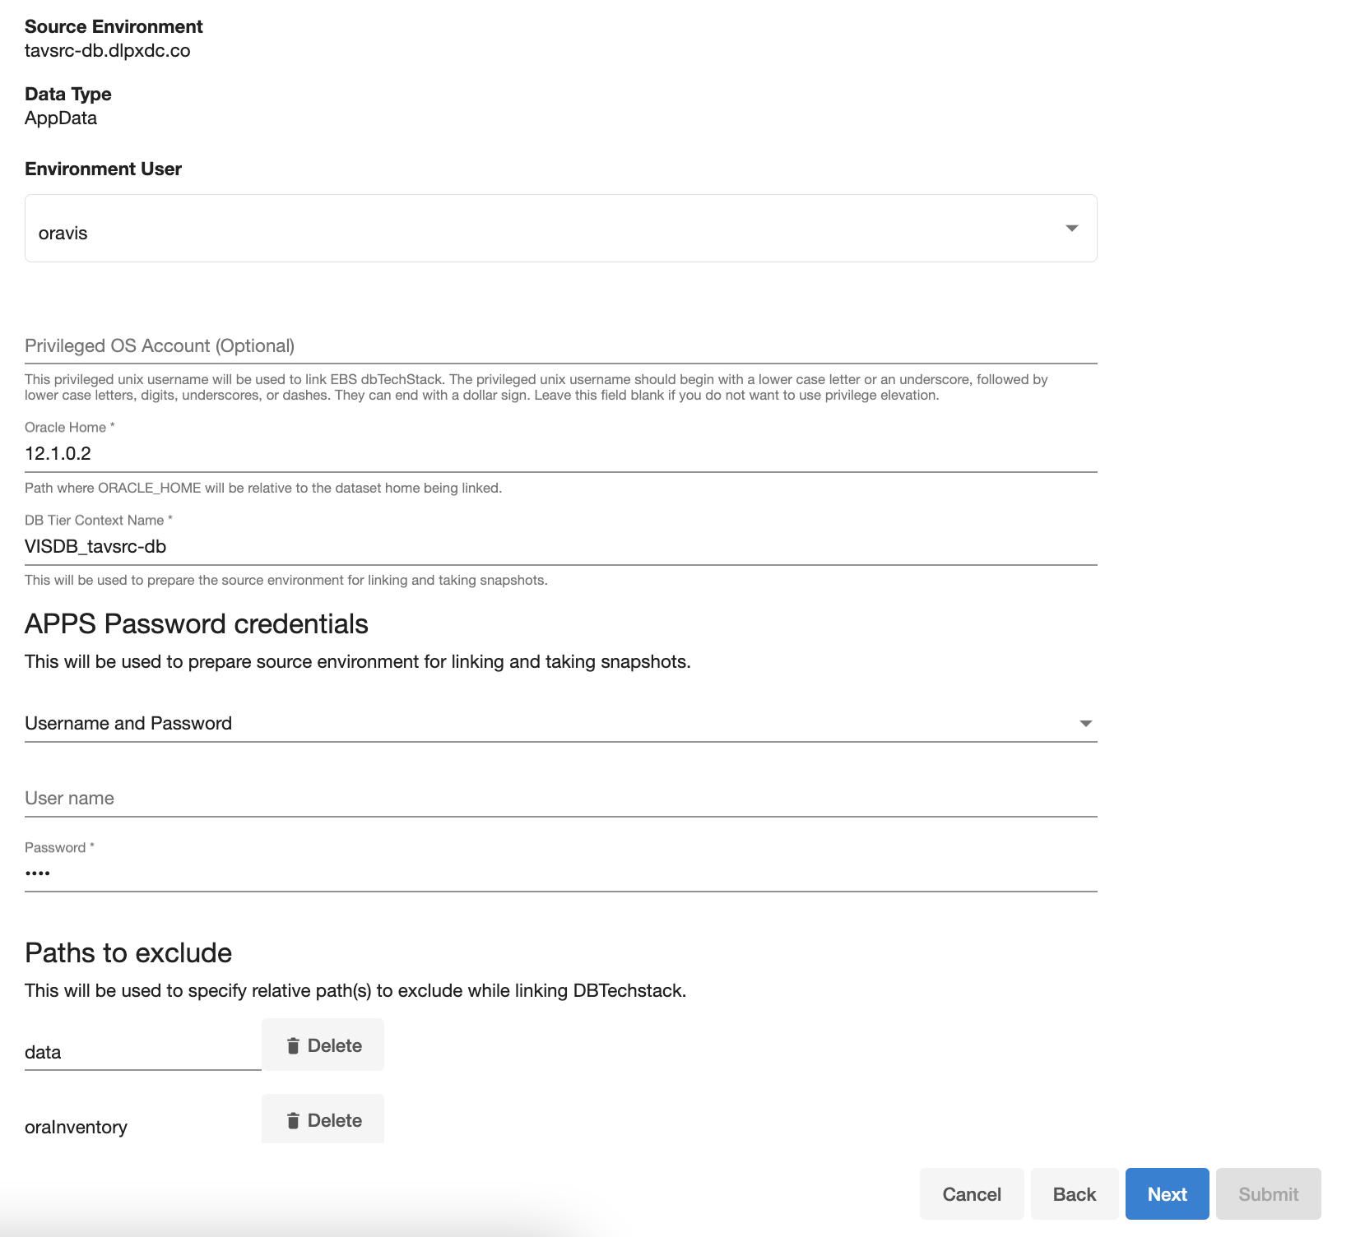Delete the data exclusion path
This screenshot has height=1237, width=1351.
tap(323, 1045)
